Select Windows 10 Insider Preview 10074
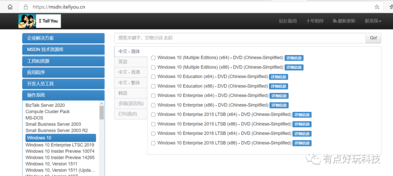 [60, 151]
